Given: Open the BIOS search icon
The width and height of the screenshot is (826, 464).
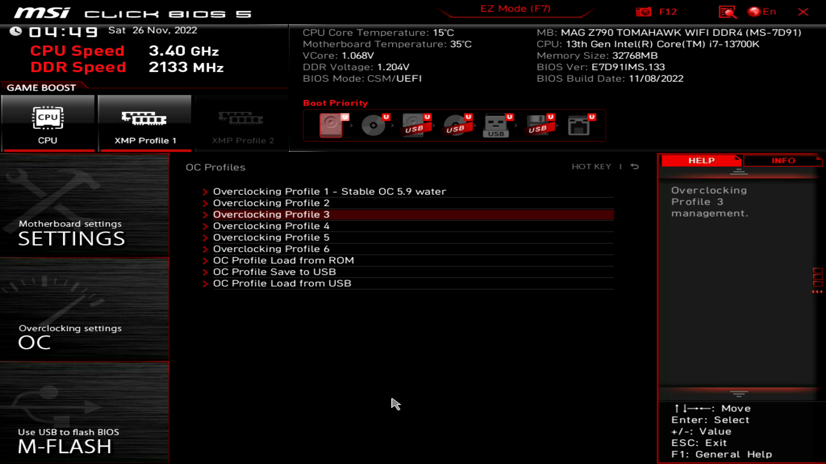Looking at the screenshot, I should [x=727, y=12].
